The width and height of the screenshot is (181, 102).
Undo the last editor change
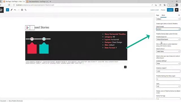click(15, 10)
